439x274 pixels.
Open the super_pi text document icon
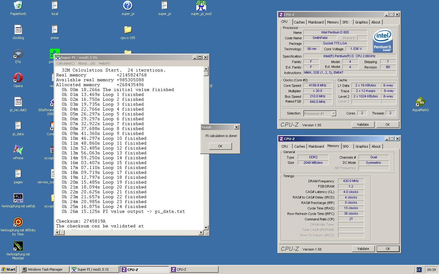[x=164, y=5]
